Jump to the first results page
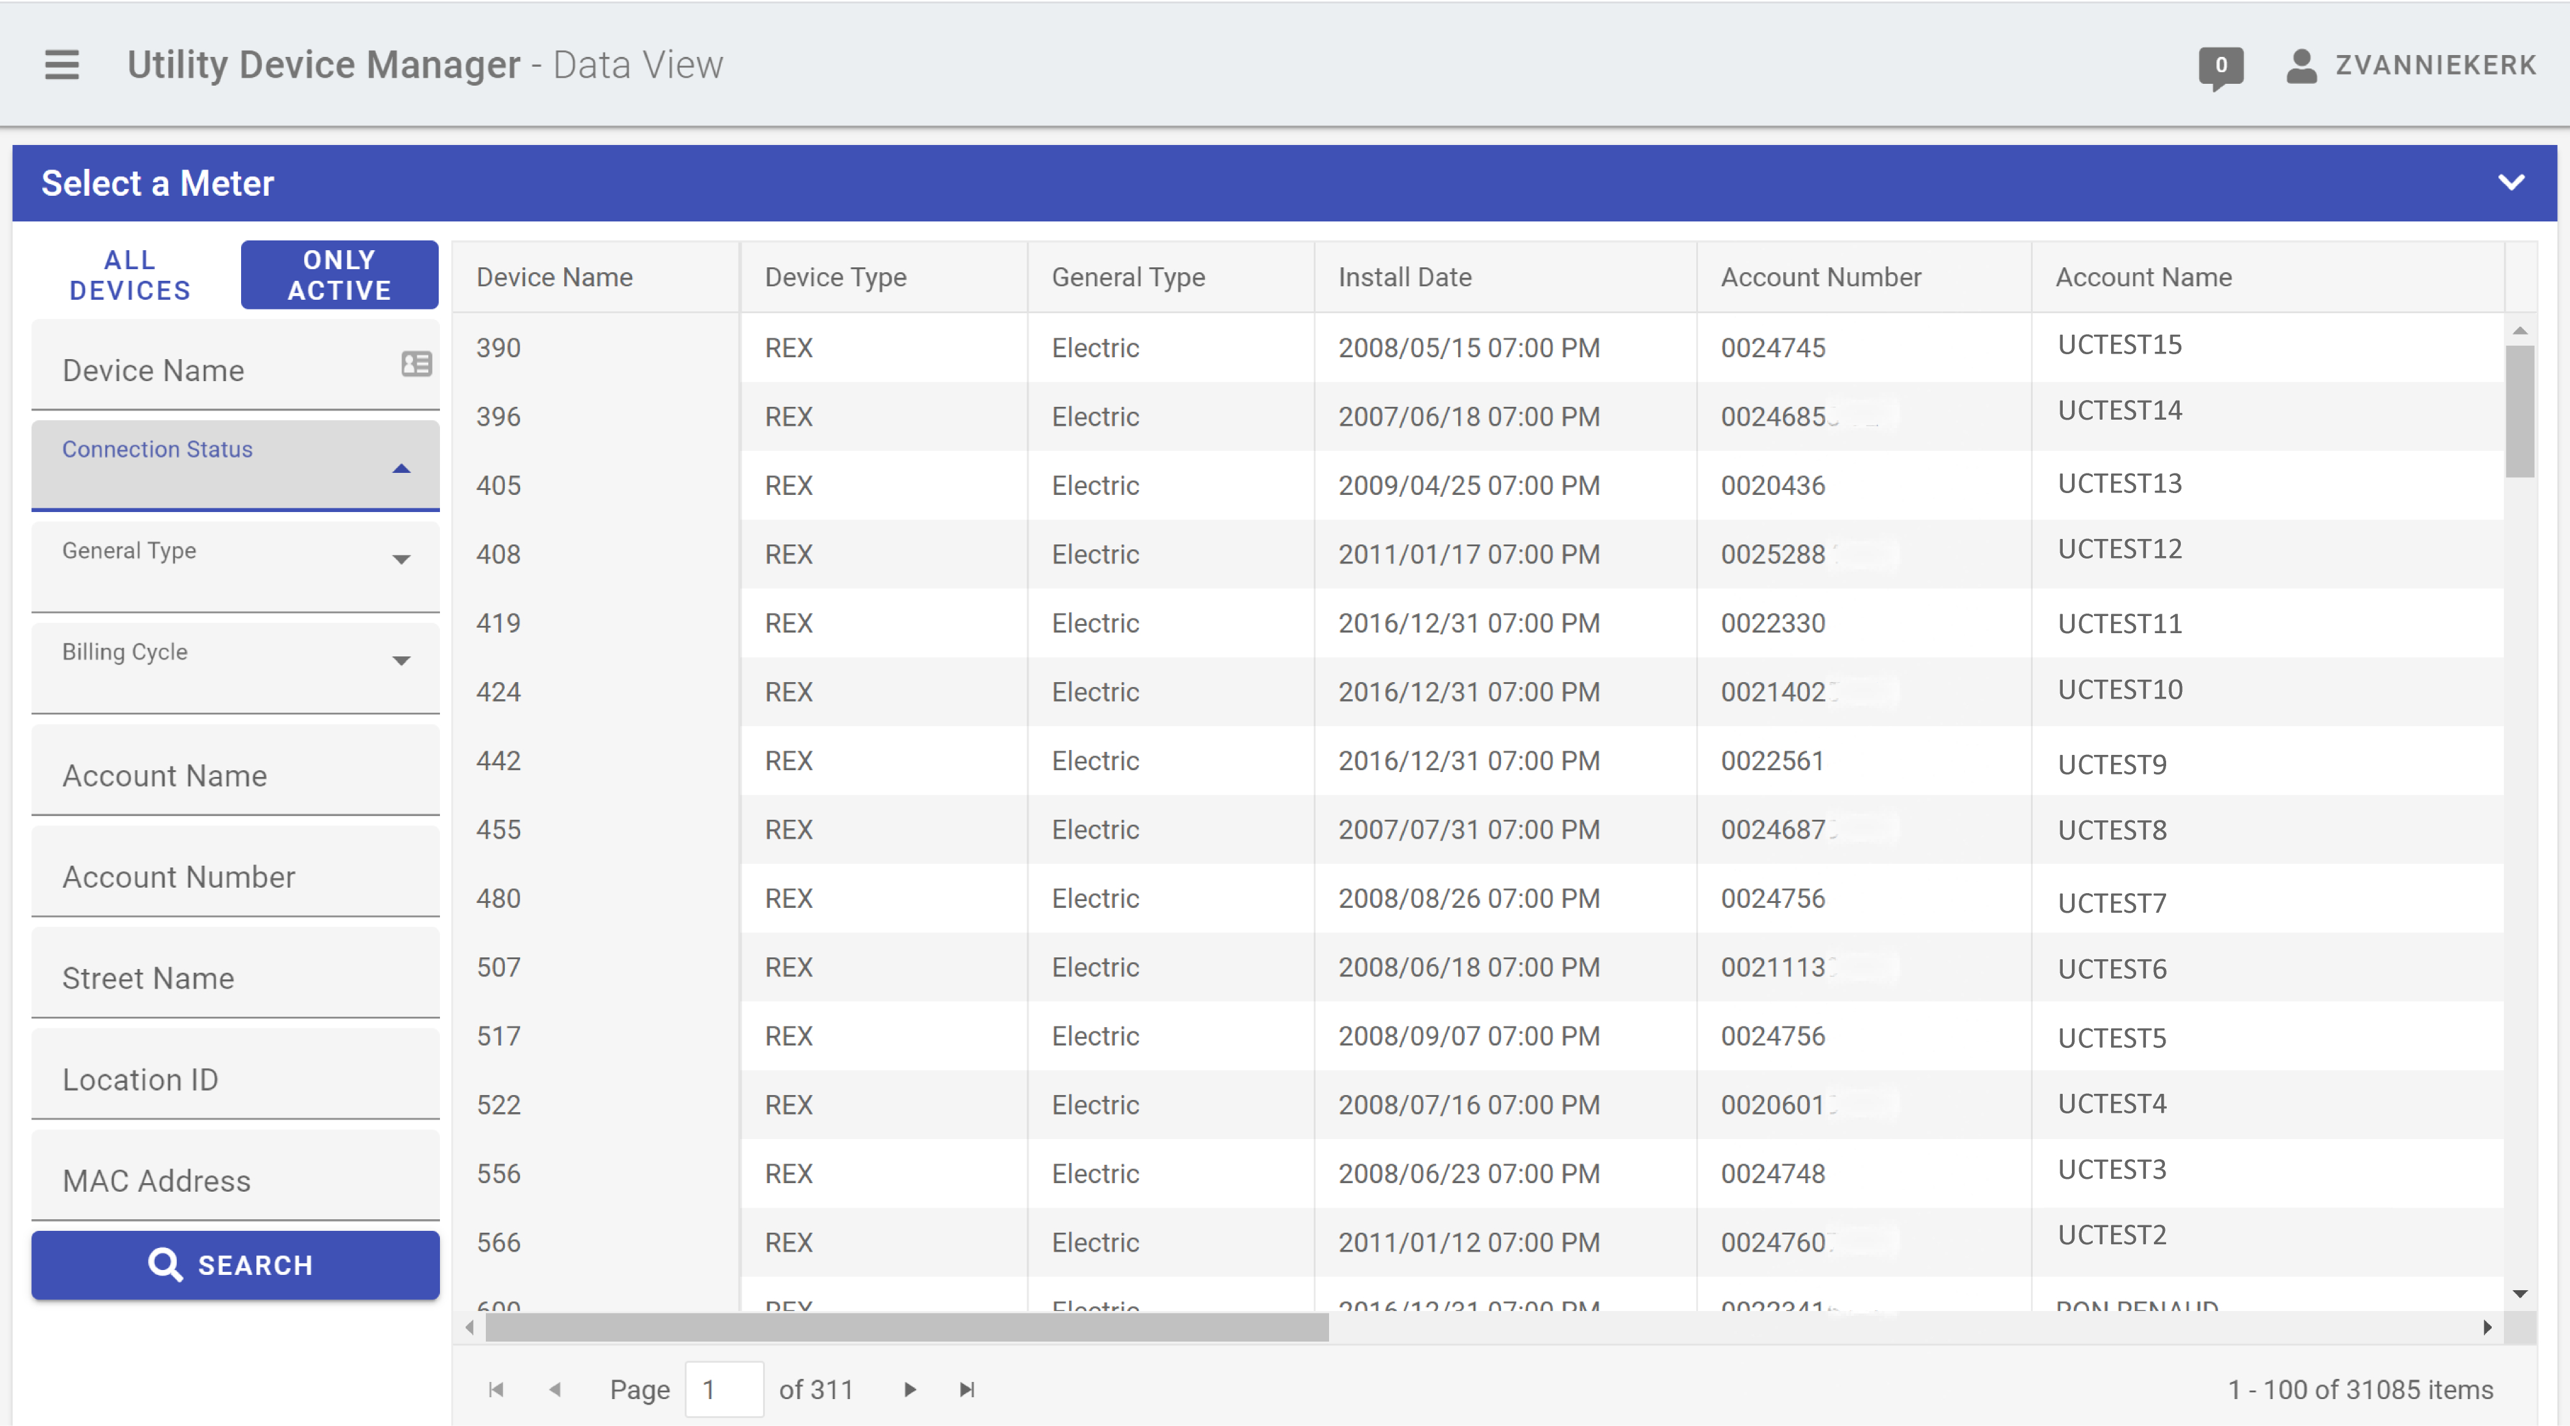Image resolution: width=2570 pixels, height=1426 pixels. 496,1389
